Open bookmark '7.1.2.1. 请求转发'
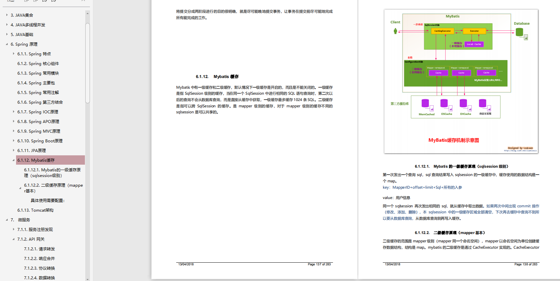This screenshot has height=281, width=560. (x=39, y=249)
